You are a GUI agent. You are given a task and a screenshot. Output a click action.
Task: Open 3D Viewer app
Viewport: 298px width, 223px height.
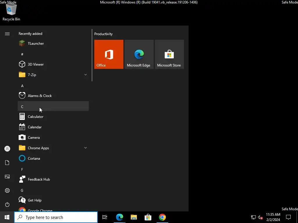[53, 64]
